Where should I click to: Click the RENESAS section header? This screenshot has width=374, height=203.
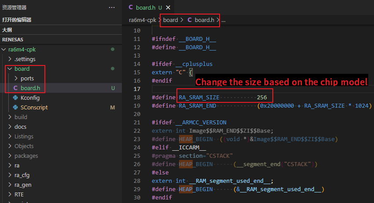(x=13, y=40)
